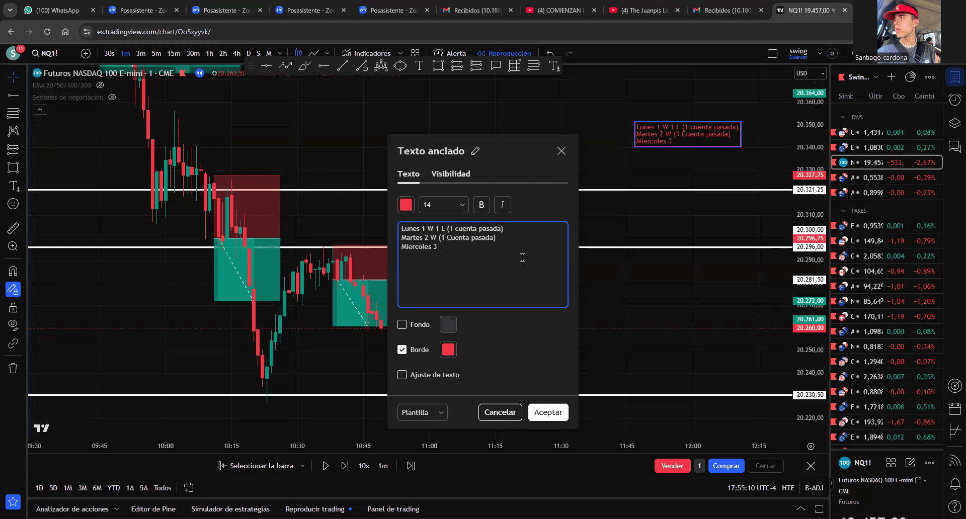Open the calendar icon in the right sidebar

[954, 408]
